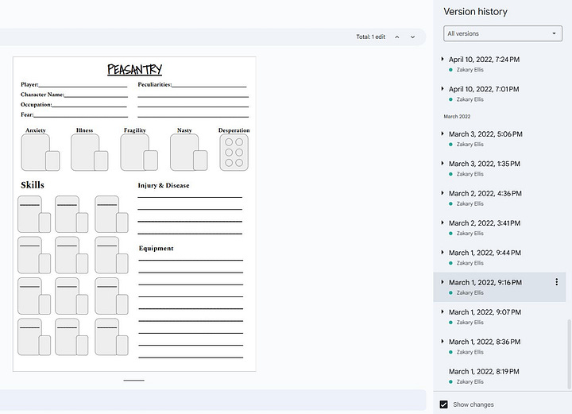Click the Total: 1 edit label
This screenshot has height=414, width=572.
tap(371, 37)
